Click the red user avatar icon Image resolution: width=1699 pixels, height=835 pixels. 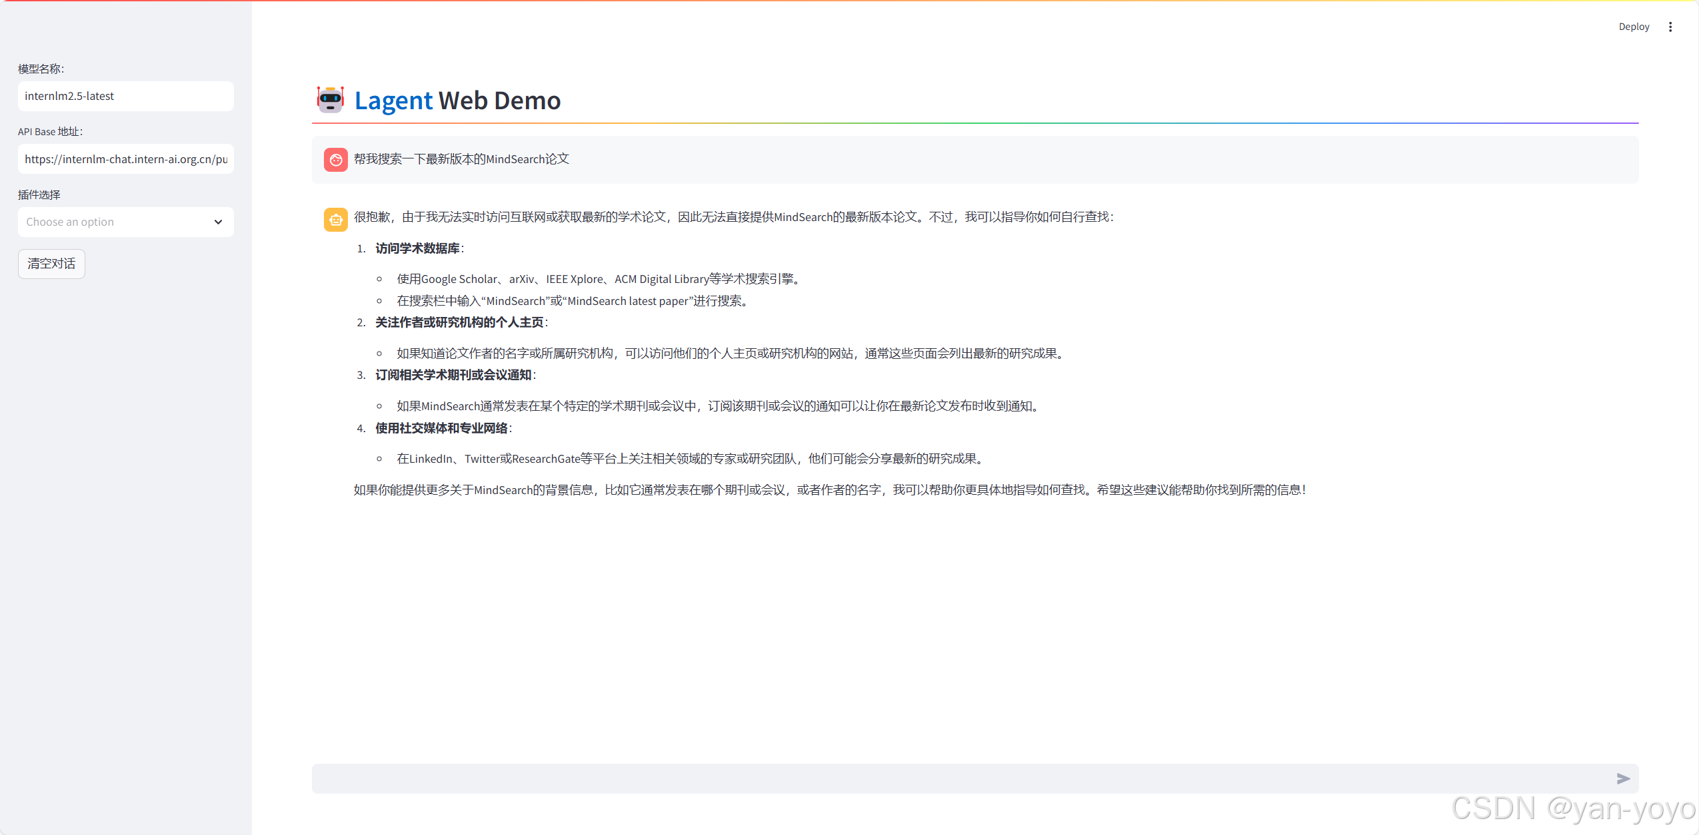point(335,160)
